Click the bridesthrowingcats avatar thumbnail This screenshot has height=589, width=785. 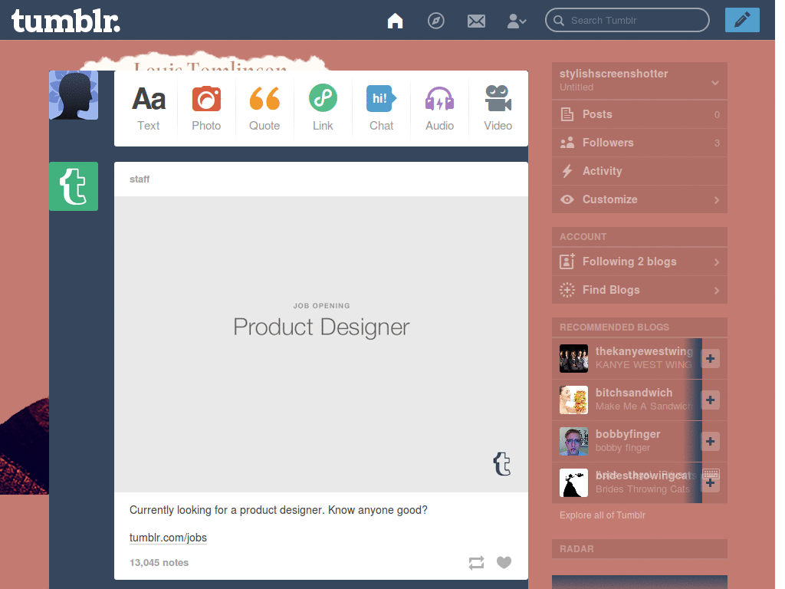click(x=573, y=483)
